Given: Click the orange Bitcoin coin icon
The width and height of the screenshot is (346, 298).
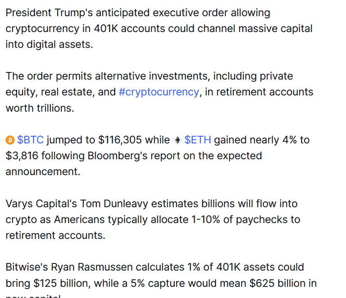Looking at the screenshot, I should click(x=10, y=140).
